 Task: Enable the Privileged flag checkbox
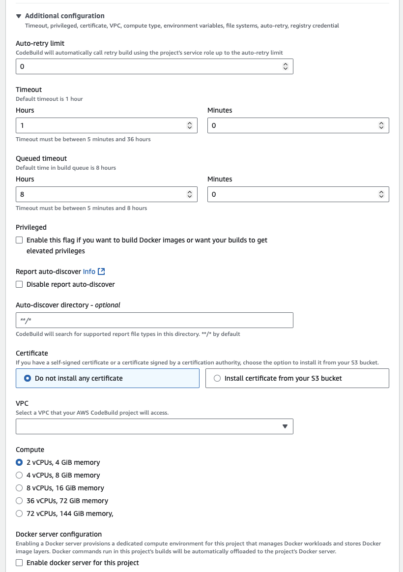pos(19,240)
